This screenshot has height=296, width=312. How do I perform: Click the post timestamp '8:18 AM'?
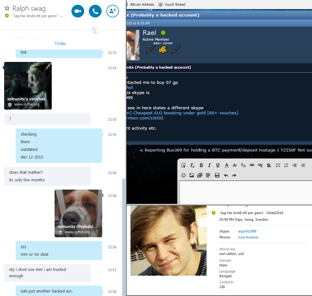[143, 23]
